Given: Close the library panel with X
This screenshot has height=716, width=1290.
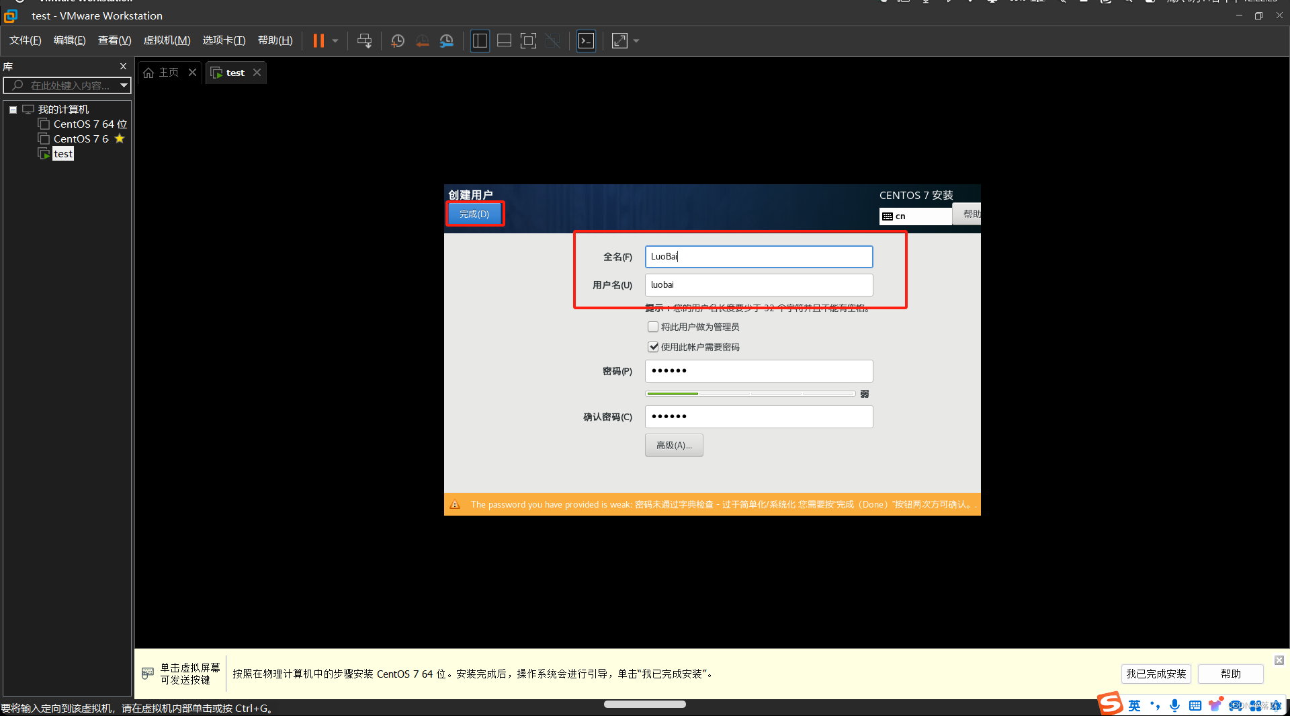Looking at the screenshot, I should point(123,66).
